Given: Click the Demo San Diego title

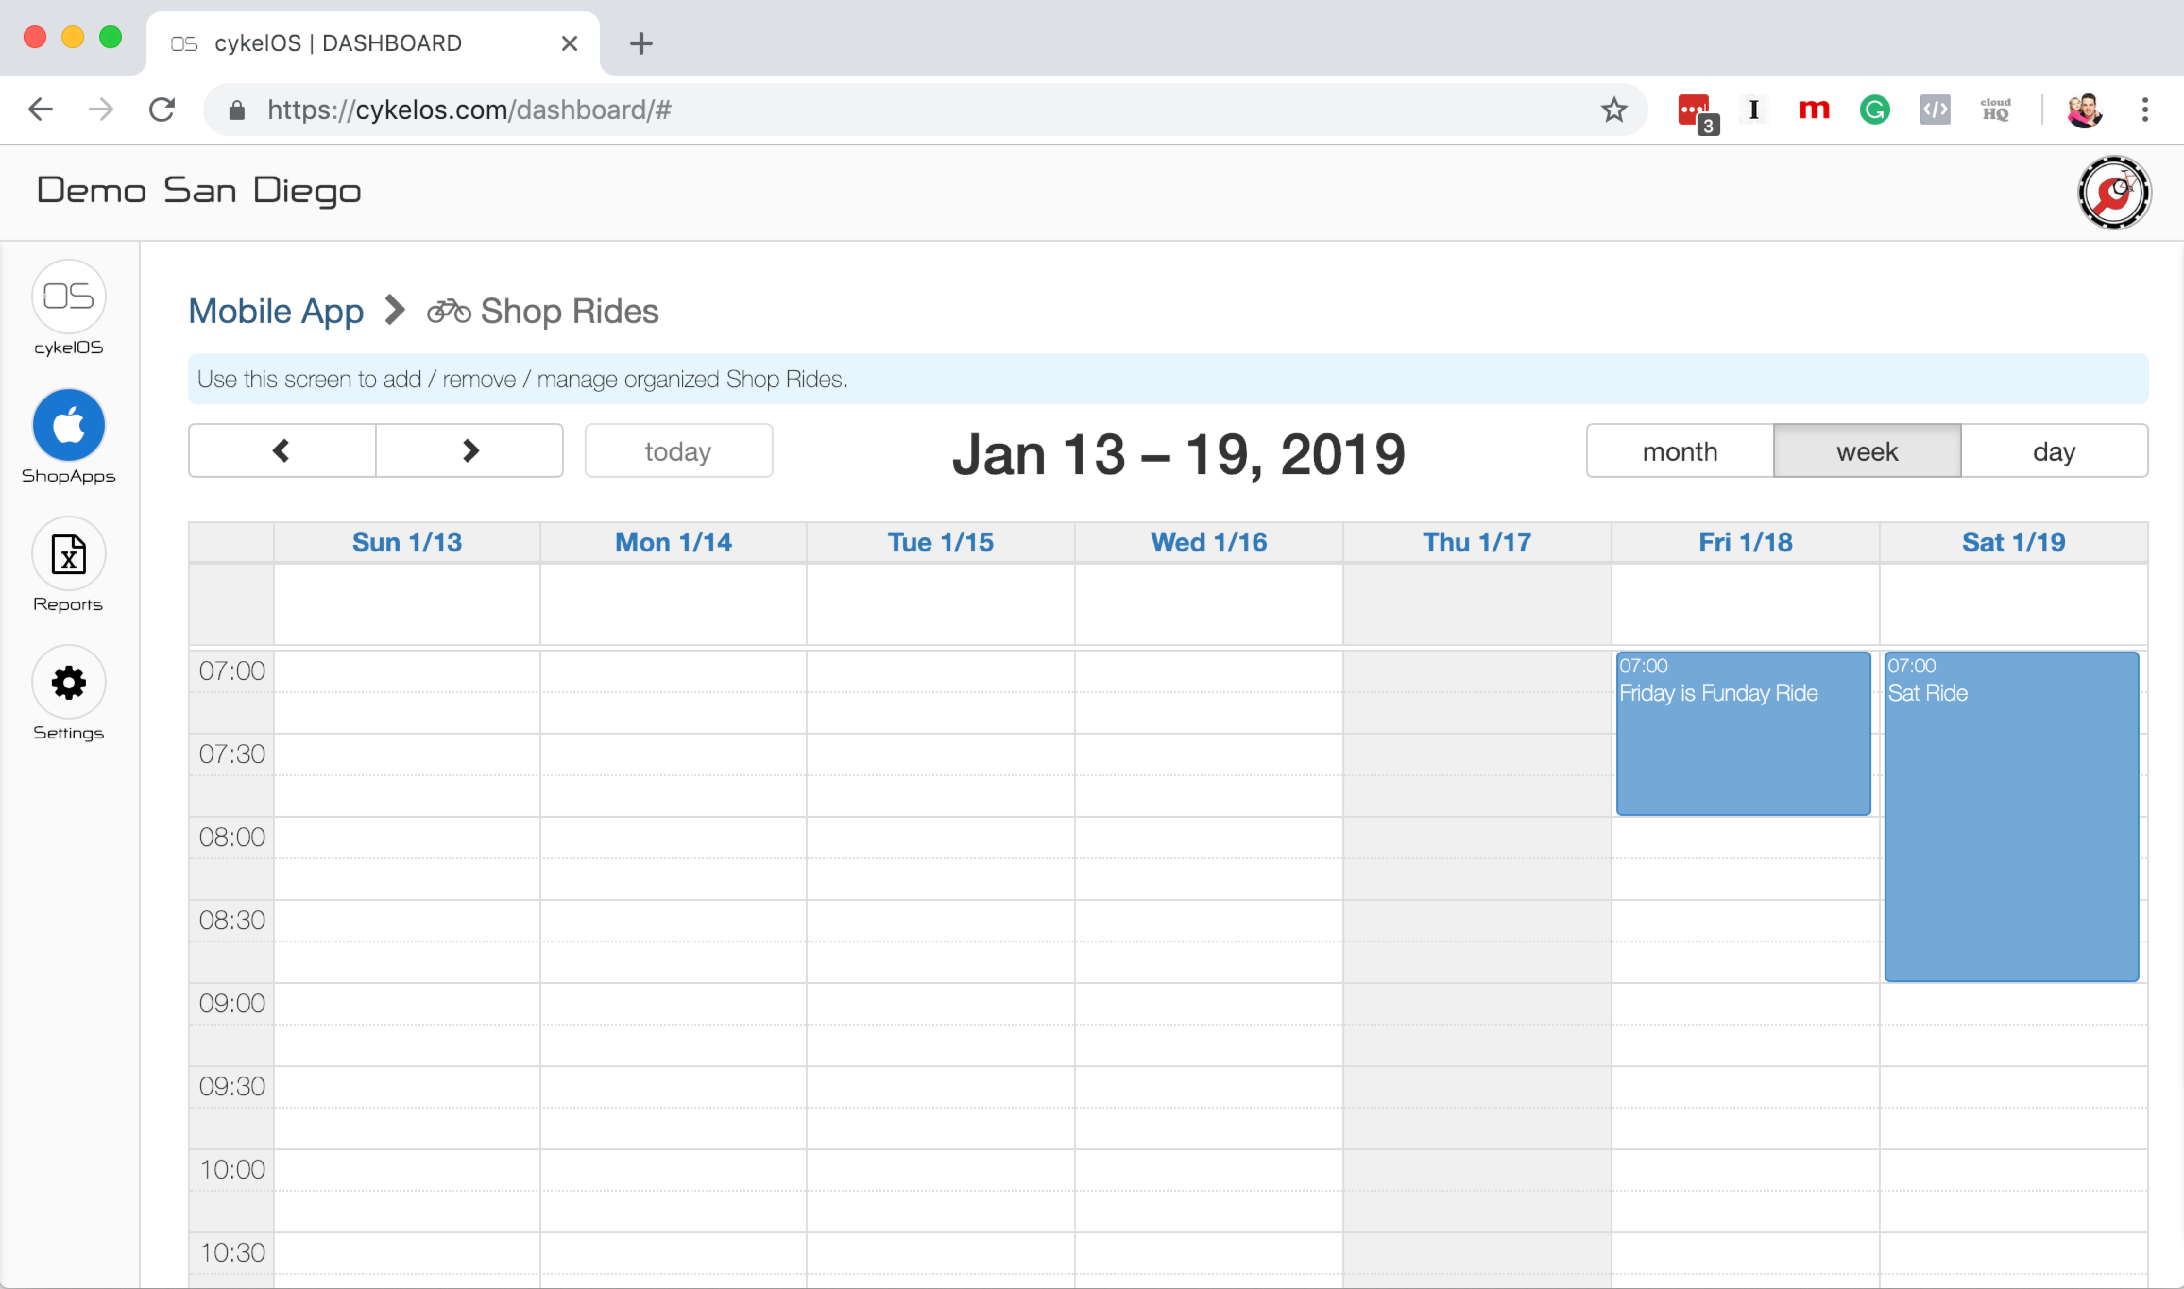Looking at the screenshot, I should coord(199,190).
